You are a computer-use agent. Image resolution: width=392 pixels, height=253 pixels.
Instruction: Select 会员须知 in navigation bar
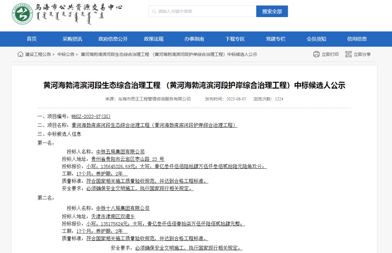pyautogui.click(x=316, y=39)
